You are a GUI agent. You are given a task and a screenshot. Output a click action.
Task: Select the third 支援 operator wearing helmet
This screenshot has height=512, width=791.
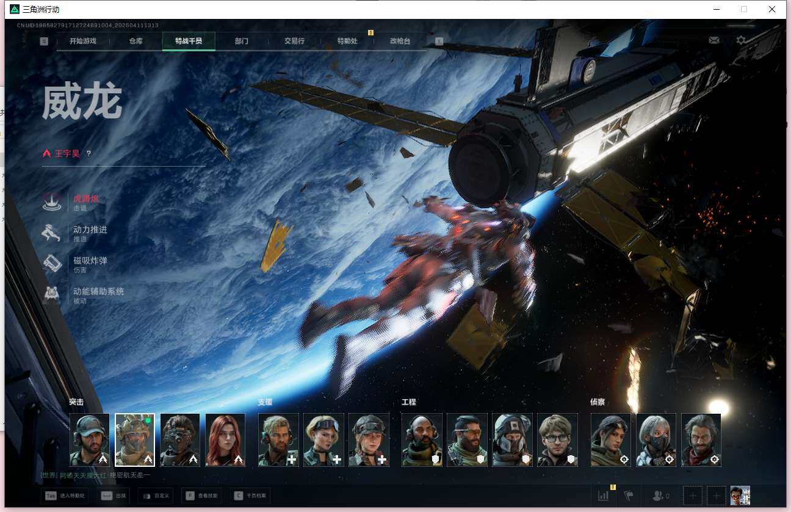(x=369, y=440)
